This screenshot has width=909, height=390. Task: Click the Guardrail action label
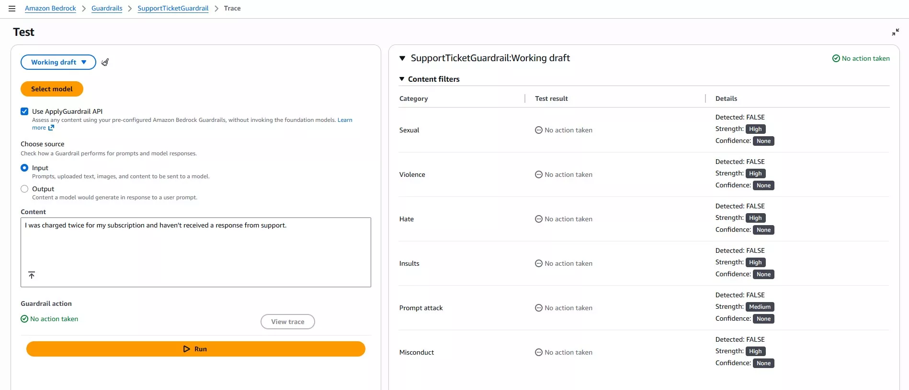tap(46, 303)
